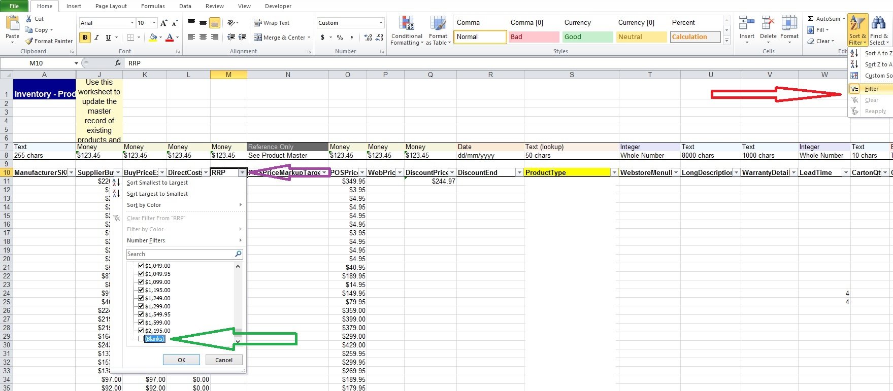
Task: Select the Format Painter brush
Action: [x=29, y=41]
